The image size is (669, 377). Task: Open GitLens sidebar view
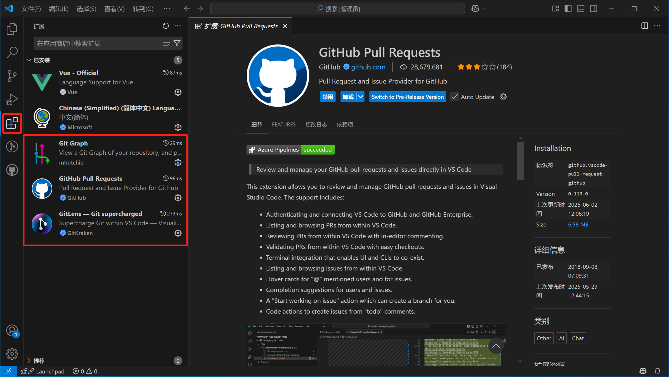tap(12, 147)
